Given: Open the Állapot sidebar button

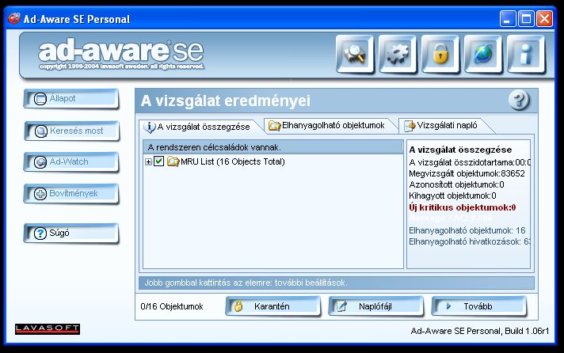Looking at the screenshot, I should tap(71, 98).
